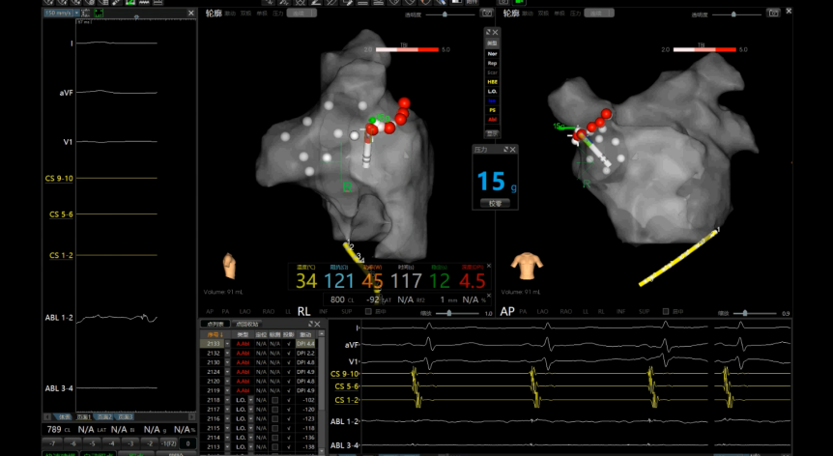
Task: Go right through the ECG page tabs
Action: point(192,416)
